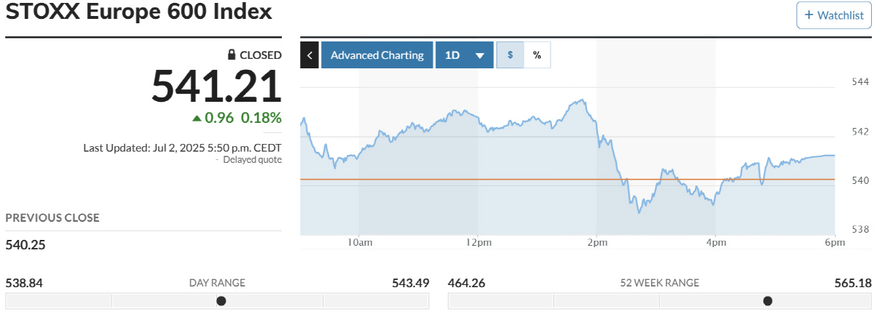Screen dimensions: 874x317
Task: Click the lock icon beside CLOSED
Action: (x=232, y=55)
